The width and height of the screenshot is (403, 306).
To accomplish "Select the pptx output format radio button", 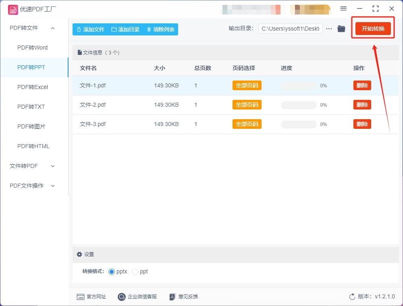I will tap(112, 271).
